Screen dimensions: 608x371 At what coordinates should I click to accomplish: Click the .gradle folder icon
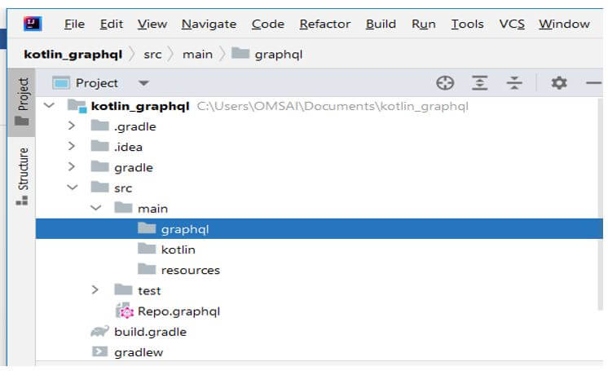point(99,126)
